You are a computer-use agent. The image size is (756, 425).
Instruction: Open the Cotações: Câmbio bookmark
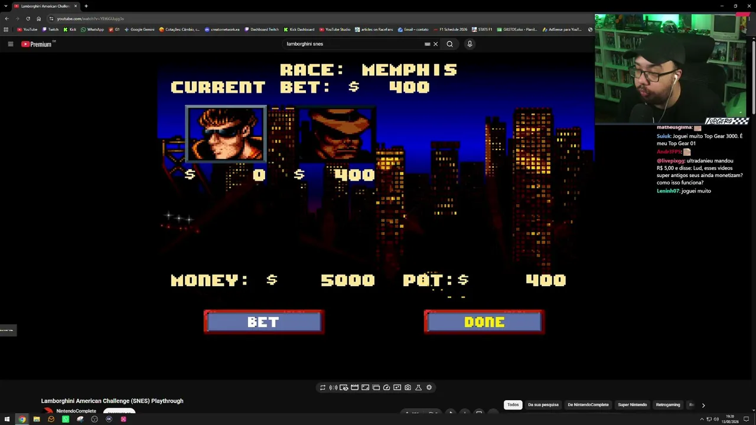tap(180, 29)
